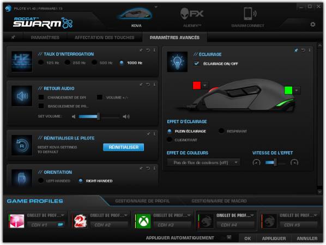Select the 1000 Hz polling rate

point(122,63)
